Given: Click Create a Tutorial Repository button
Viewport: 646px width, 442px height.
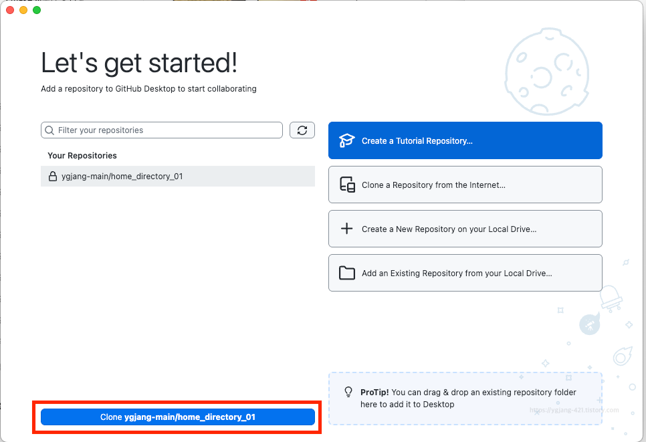Looking at the screenshot, I should click(465, 140).
